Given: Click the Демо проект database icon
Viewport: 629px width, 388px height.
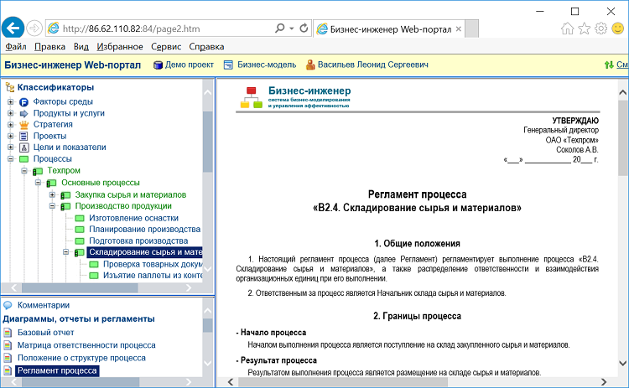Looking at the screenshot, I should click(158, 65).
